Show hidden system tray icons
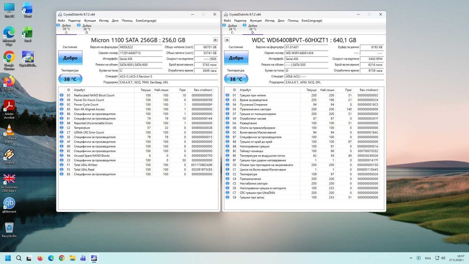This screenshot has height=264, width=469. point(411,258)
